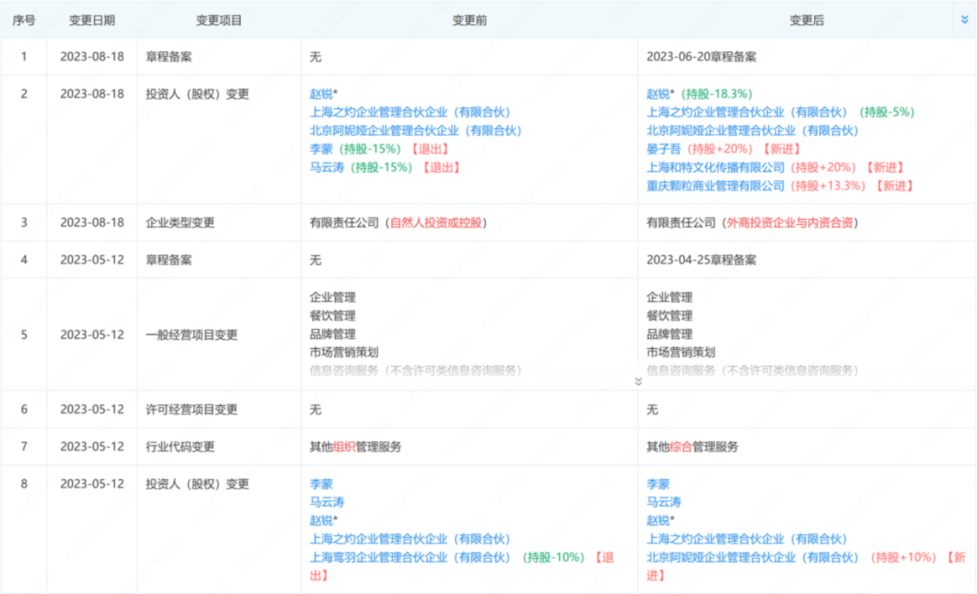Click 马云涛 with 持股-15% in row 2

[326, 167]
